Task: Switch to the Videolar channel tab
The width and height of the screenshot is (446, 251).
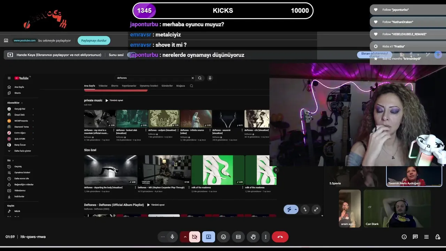Action: [103, 86]
